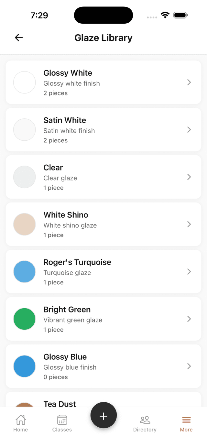Tap the White Shino beige swatch
Image resolution: width=207 pixels, height=448 pixels.
pos(24,224)
